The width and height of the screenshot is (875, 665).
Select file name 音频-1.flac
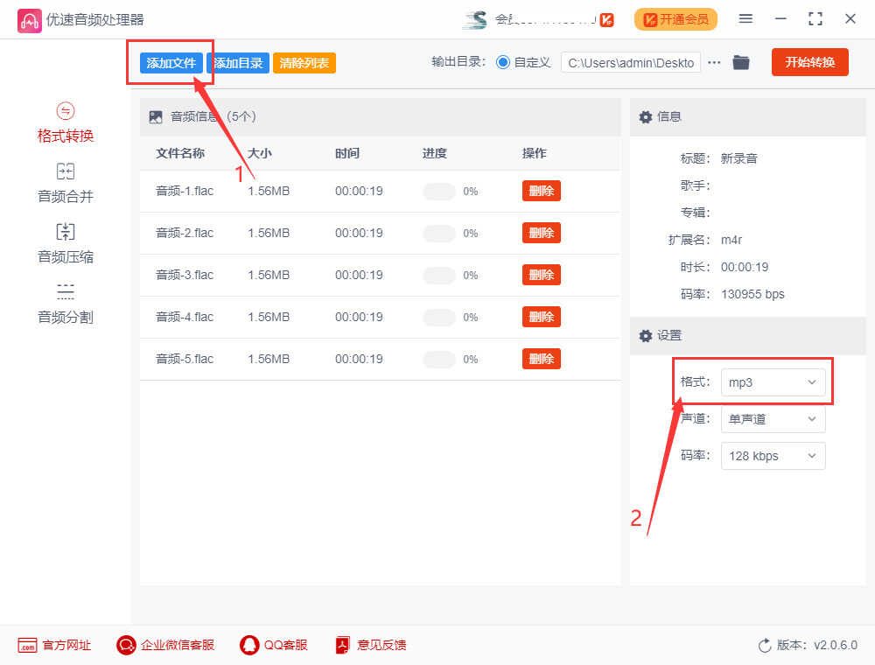(185, 191)
